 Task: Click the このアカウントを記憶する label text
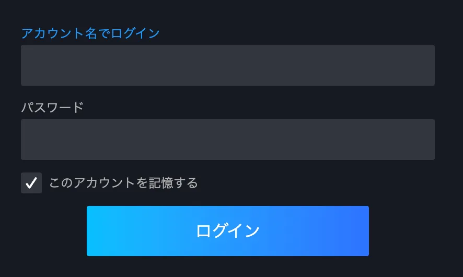click(123, 183)
